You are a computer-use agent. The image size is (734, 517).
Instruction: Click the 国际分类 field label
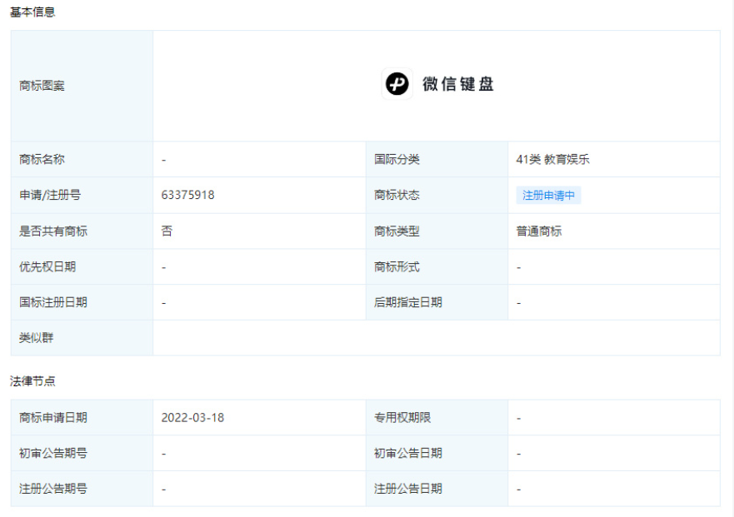click(x=400, y=158)
